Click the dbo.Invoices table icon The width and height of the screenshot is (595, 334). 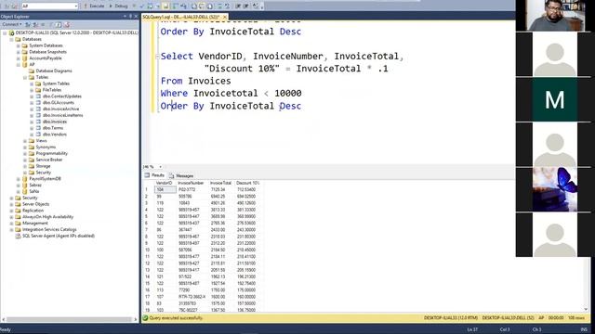coord(38,122)
